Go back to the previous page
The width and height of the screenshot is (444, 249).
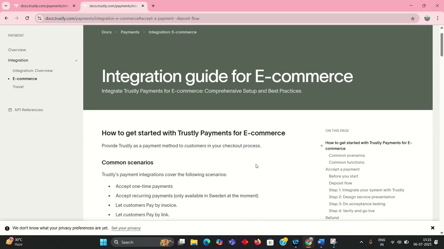pos(6,18)
